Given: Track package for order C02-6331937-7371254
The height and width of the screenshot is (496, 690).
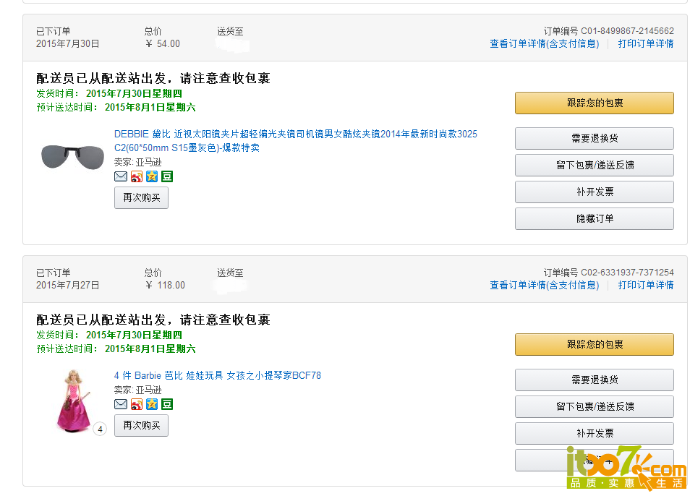Looking at the screenshot, I should (595, 344).
